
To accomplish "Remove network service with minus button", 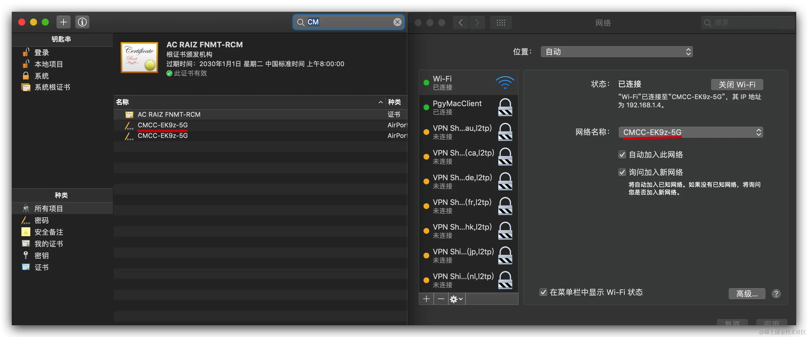I will (441, 299).
